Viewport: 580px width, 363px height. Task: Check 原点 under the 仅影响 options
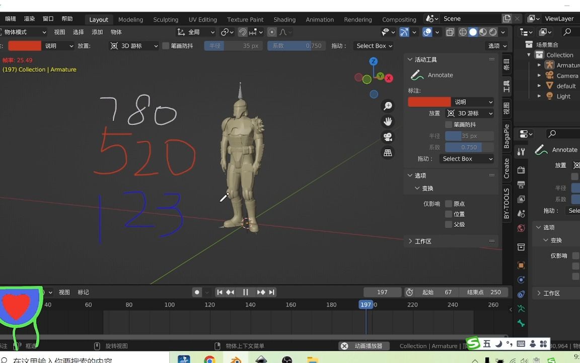point(448,204)
